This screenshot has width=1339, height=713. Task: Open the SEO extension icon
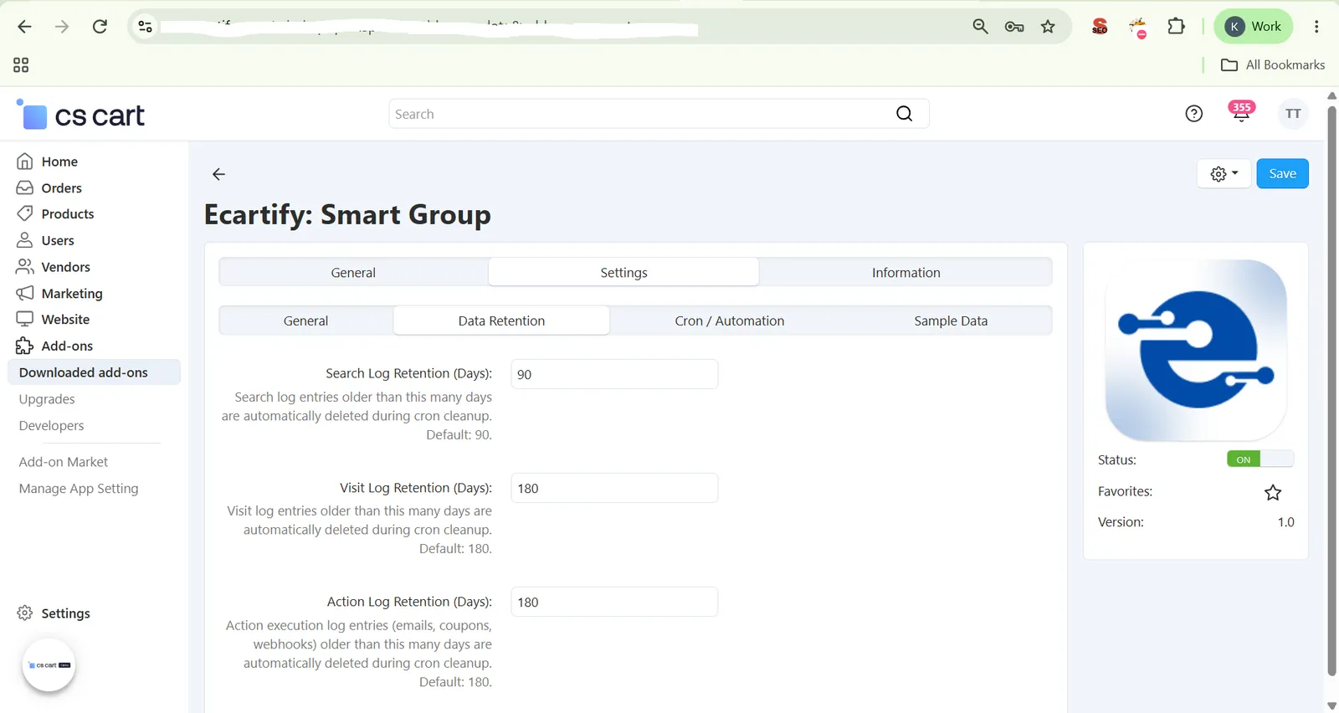point(1100,27)
